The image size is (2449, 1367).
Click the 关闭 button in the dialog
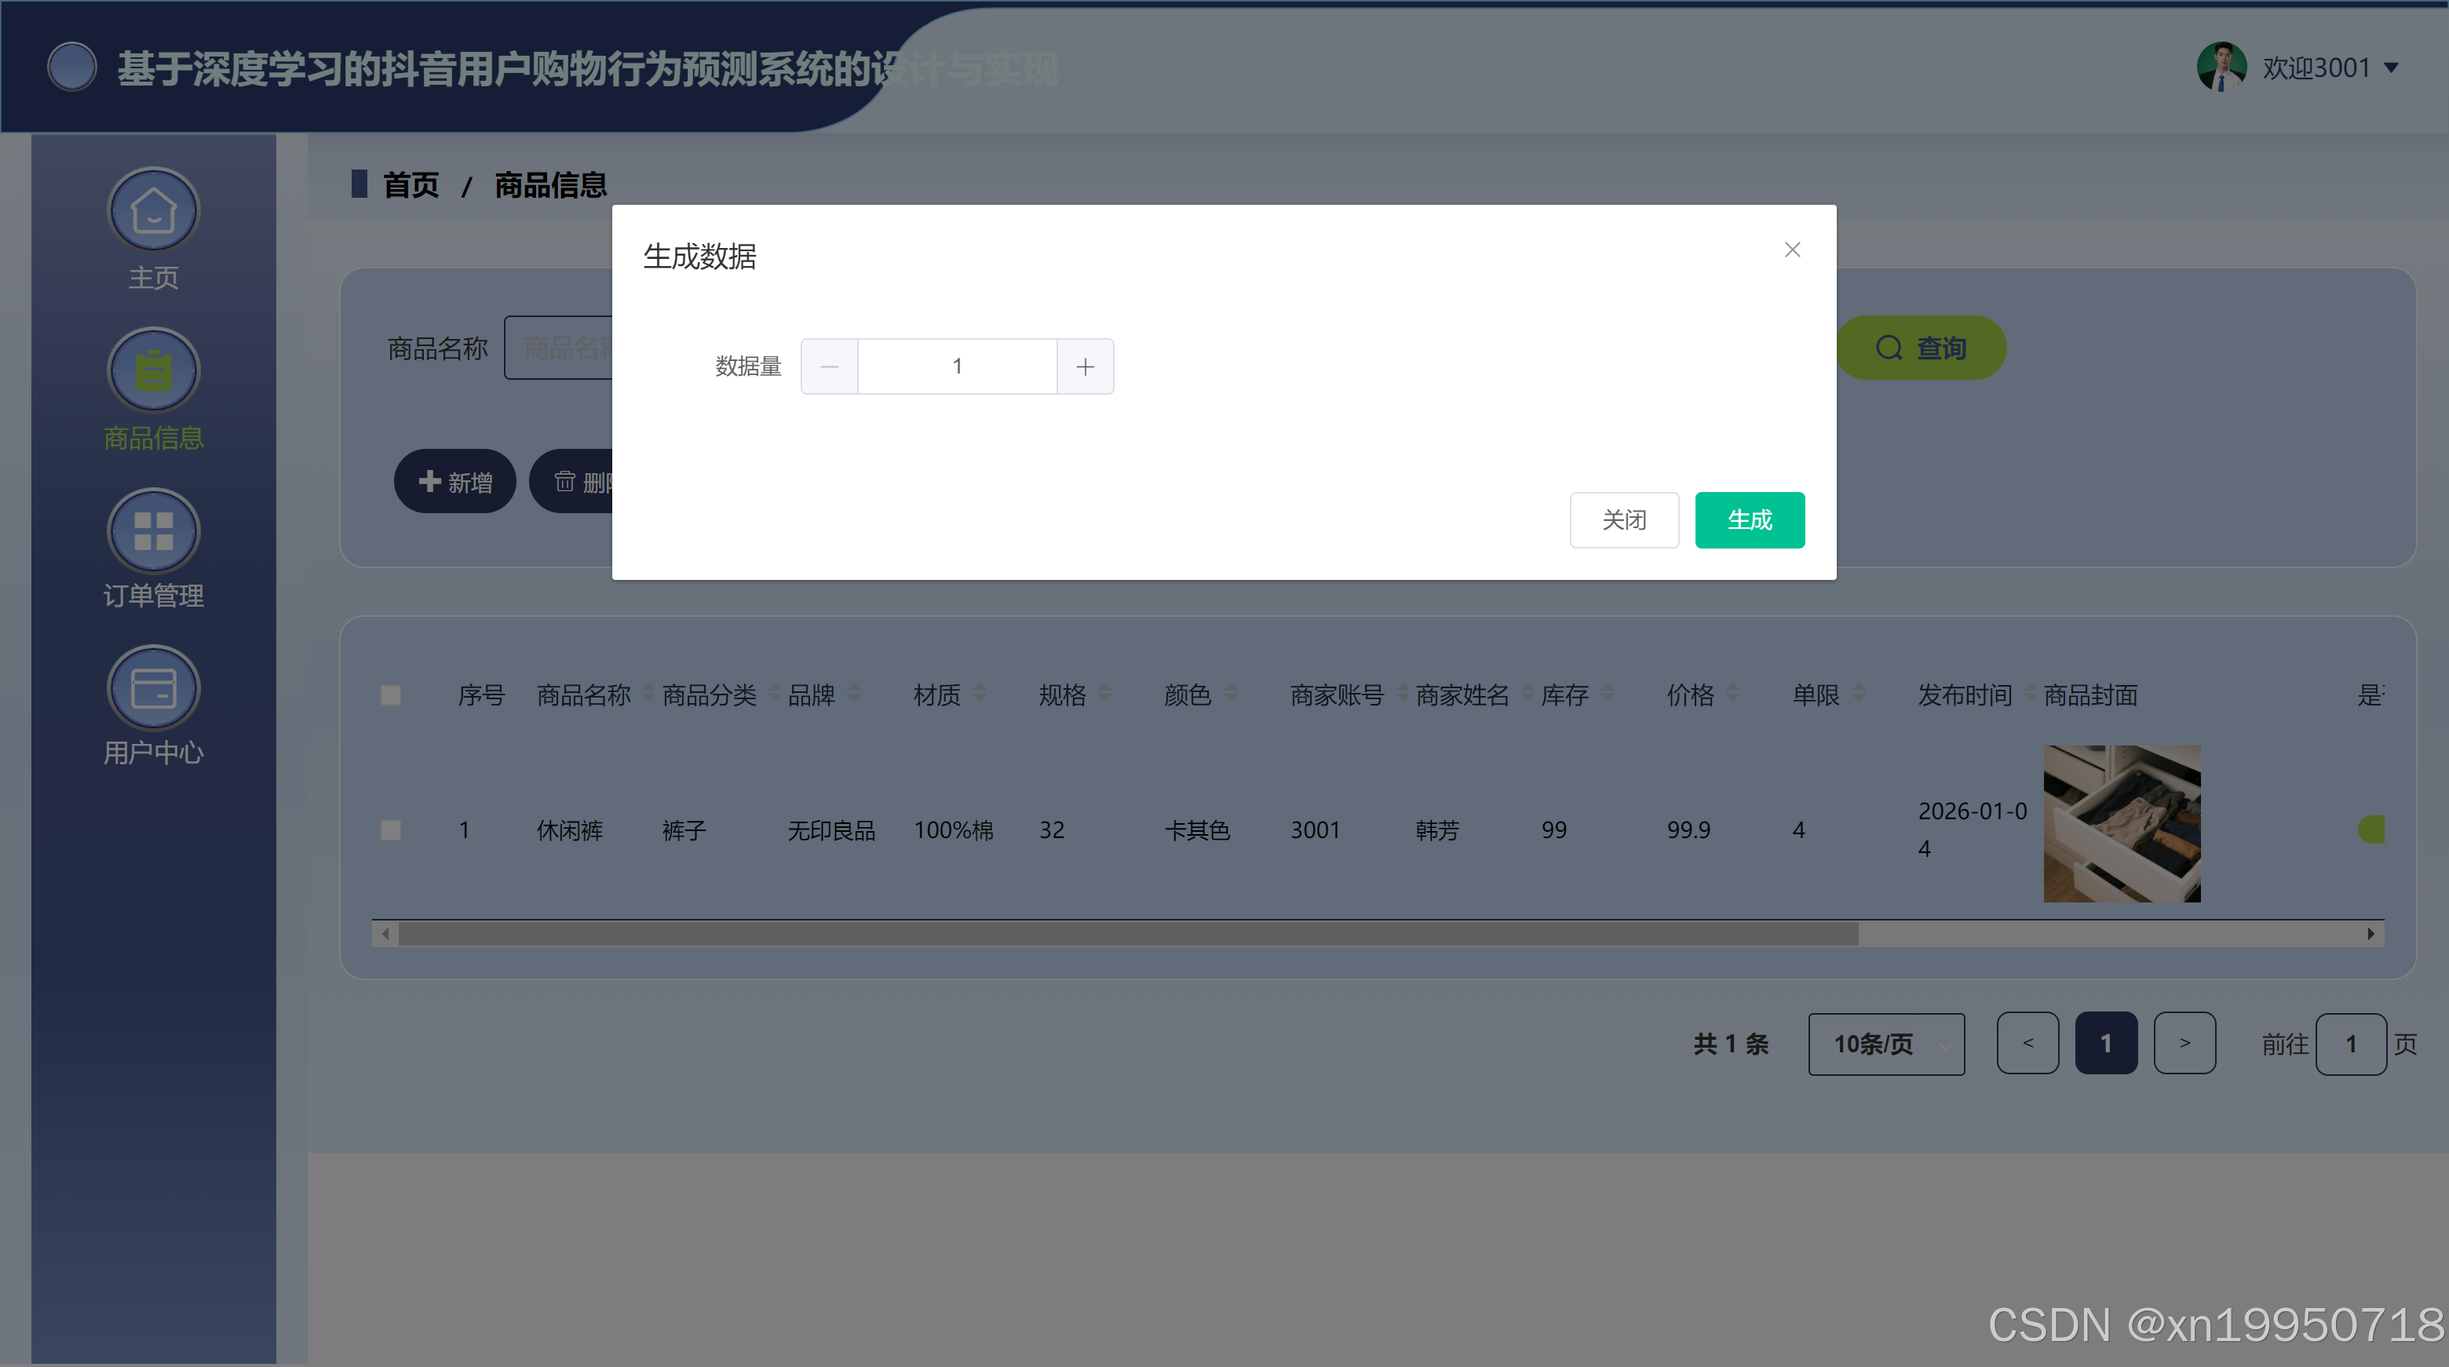1624,520
